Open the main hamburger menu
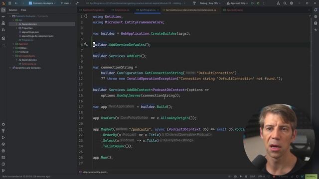The image size is (319, 179). tap(9, 3)
